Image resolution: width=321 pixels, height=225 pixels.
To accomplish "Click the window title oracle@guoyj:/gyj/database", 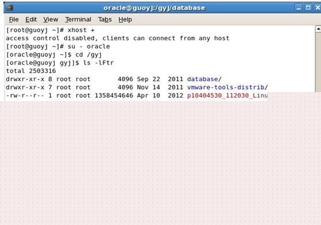I will pyautogui.click(x=154, y=7).
